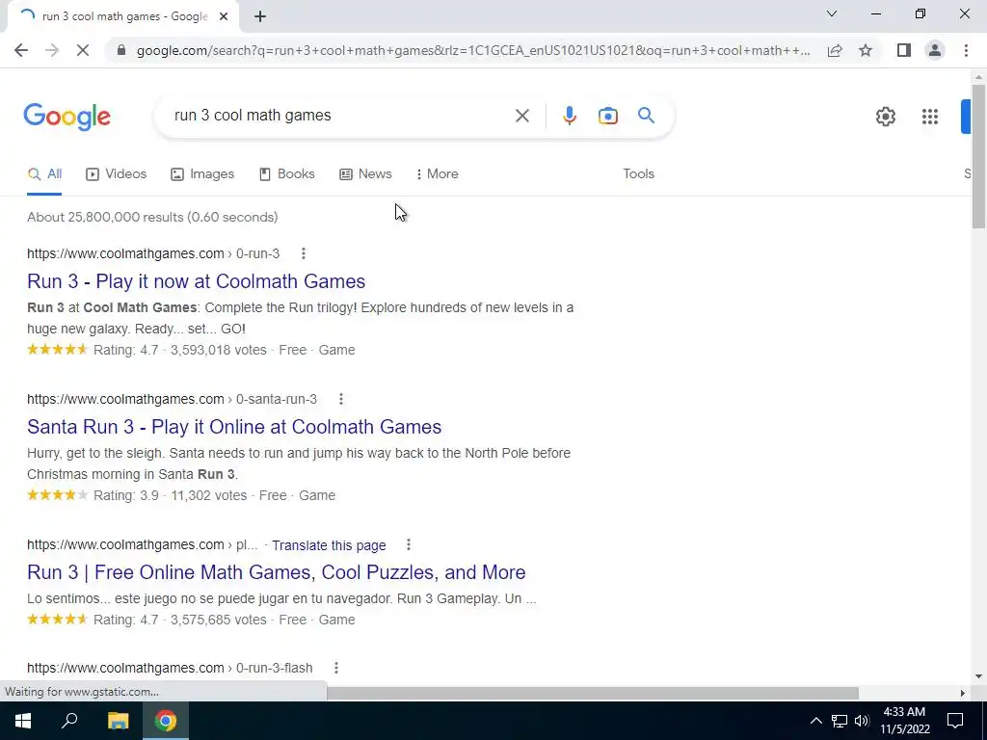Select the All results tab
Image resolution: width=987 pixels, height=740 pixels.
tap(44, 174)
